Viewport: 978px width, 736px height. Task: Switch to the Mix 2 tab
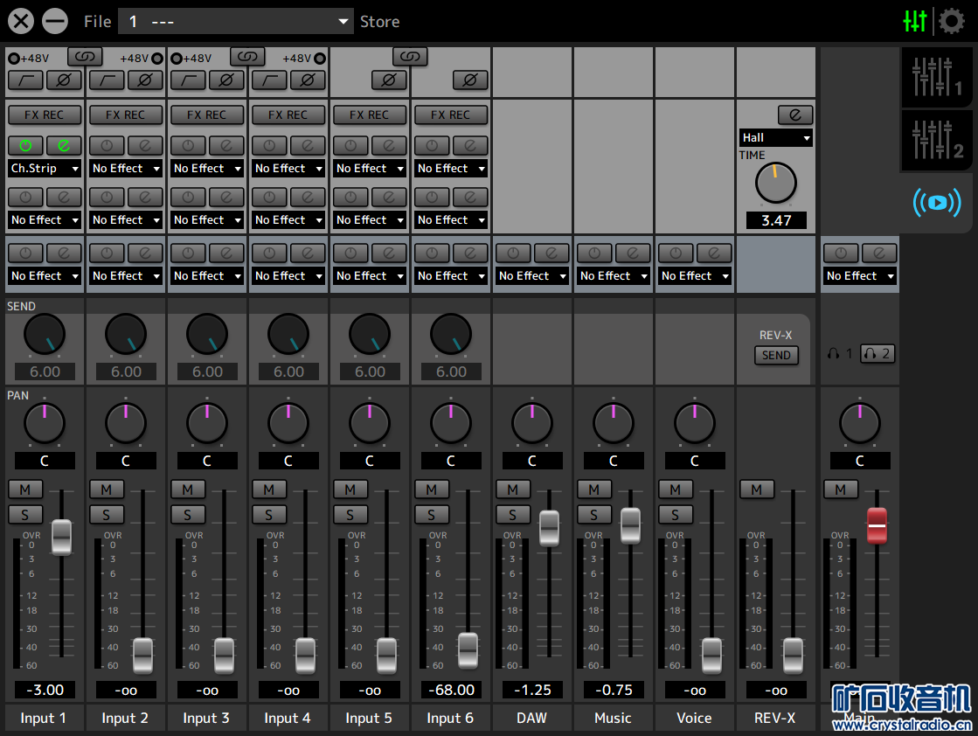pos(936,140)
